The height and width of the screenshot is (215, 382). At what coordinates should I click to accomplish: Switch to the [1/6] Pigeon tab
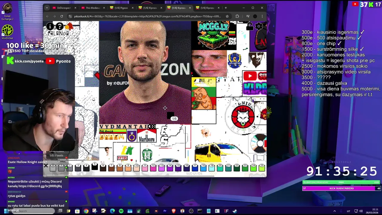(121, 8)
